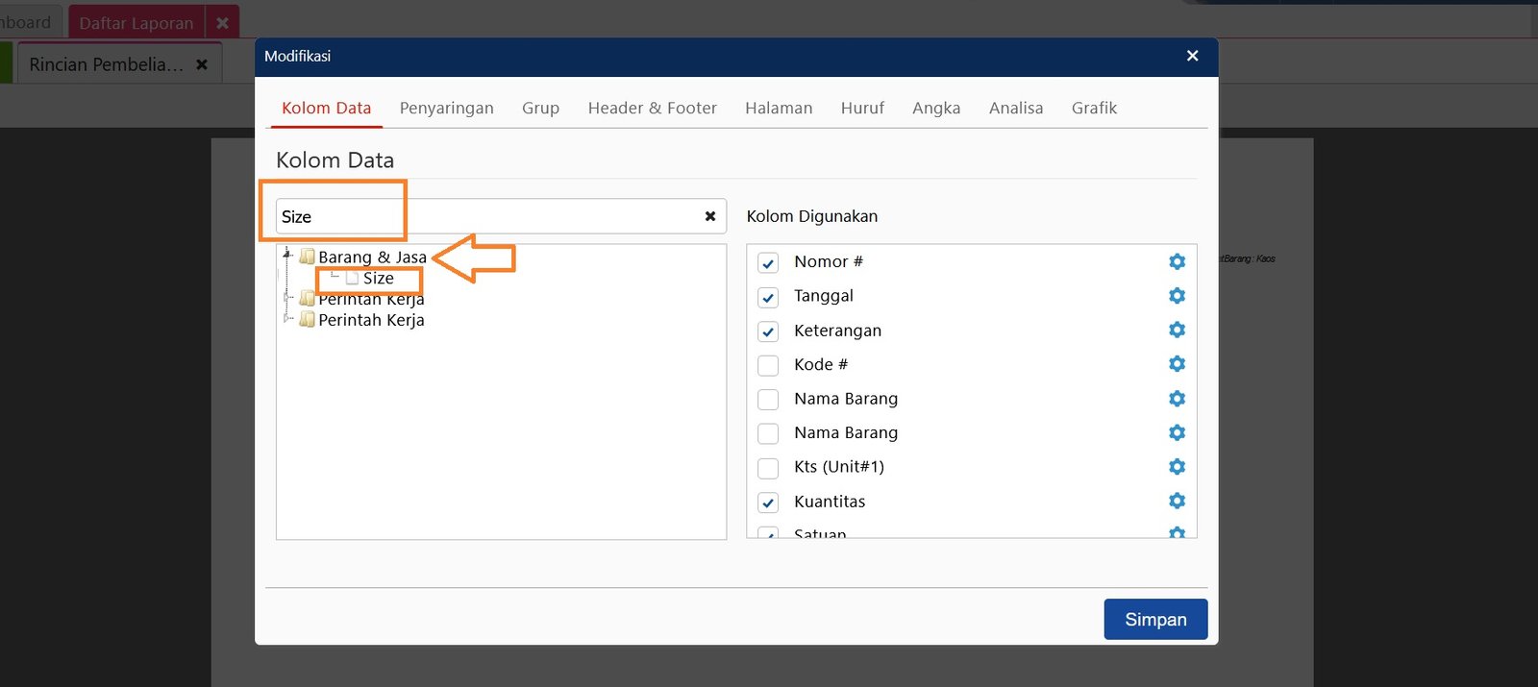Open column settings gear for Kode #
This screenshot has width=1538, height=687.
(x=1177, y=364)
